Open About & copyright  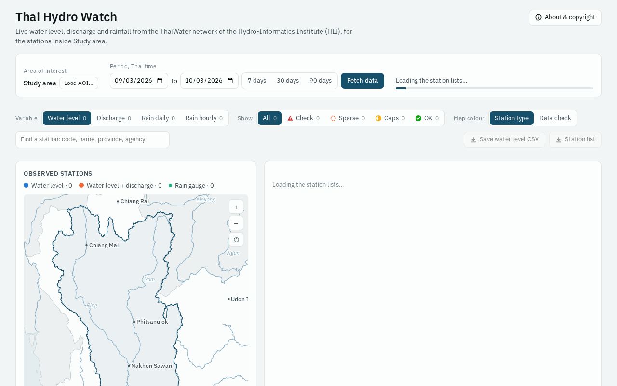565,17
